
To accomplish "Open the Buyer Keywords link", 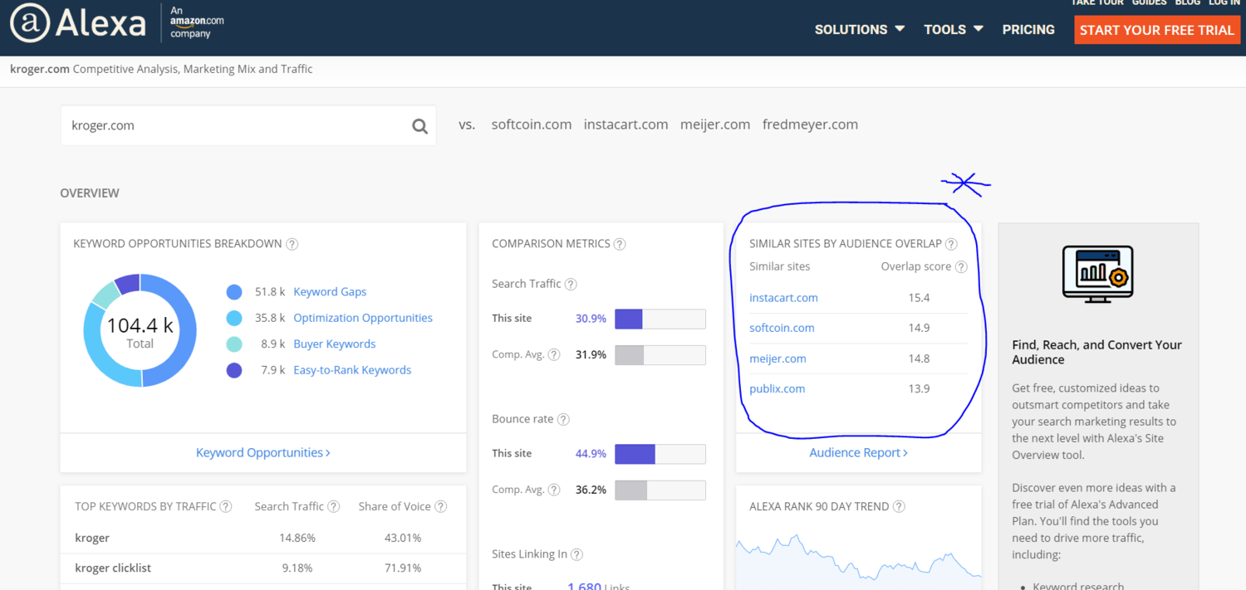I will click(x=335, y=344).
